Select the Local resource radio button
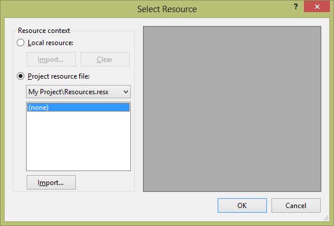 coord(21,43)
